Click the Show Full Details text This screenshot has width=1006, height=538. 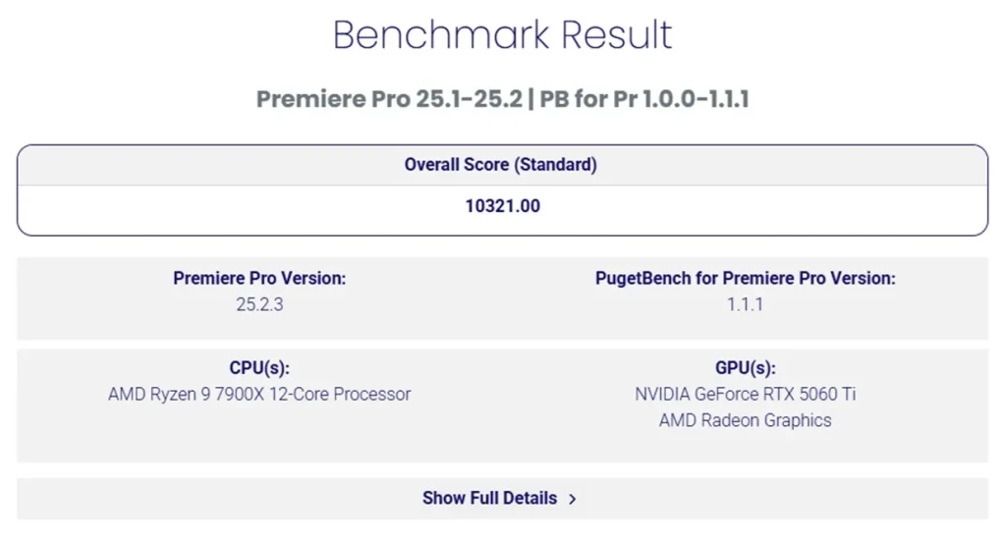pyautogui.click(x=489, y=499)
